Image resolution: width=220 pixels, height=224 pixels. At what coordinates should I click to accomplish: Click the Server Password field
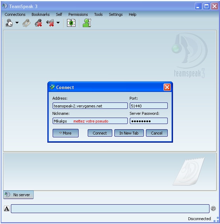(x=149, y=121)
